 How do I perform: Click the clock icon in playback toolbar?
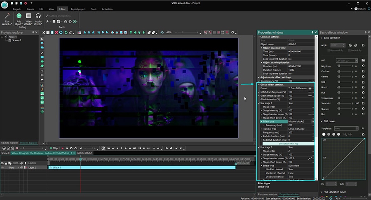pos(103,148)
